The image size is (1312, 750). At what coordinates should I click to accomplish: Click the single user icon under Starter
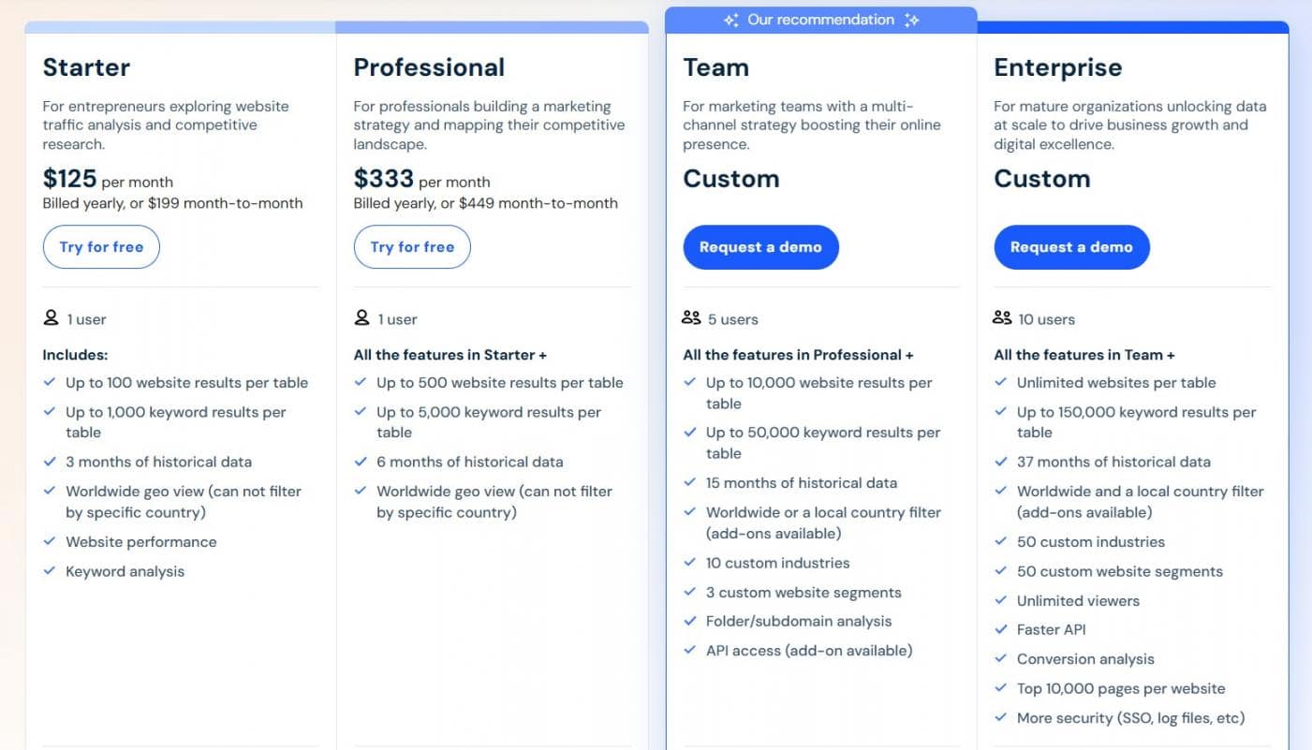(x=51, y=318)
